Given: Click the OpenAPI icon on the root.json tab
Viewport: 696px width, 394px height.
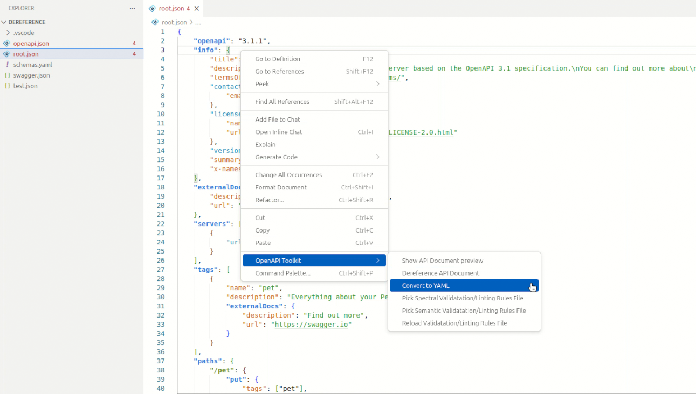Looking at the screenshot, I should (x=154, y=9).
